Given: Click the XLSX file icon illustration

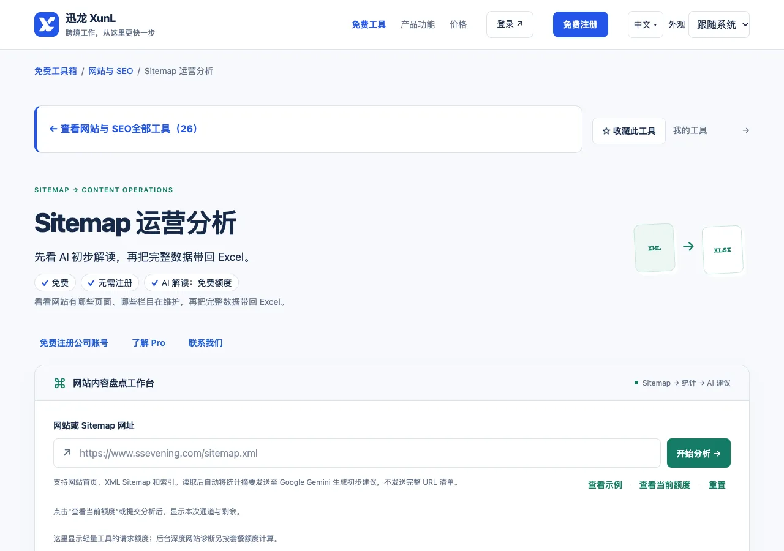Looking at the screenshot, I should [x=723, y=250].
